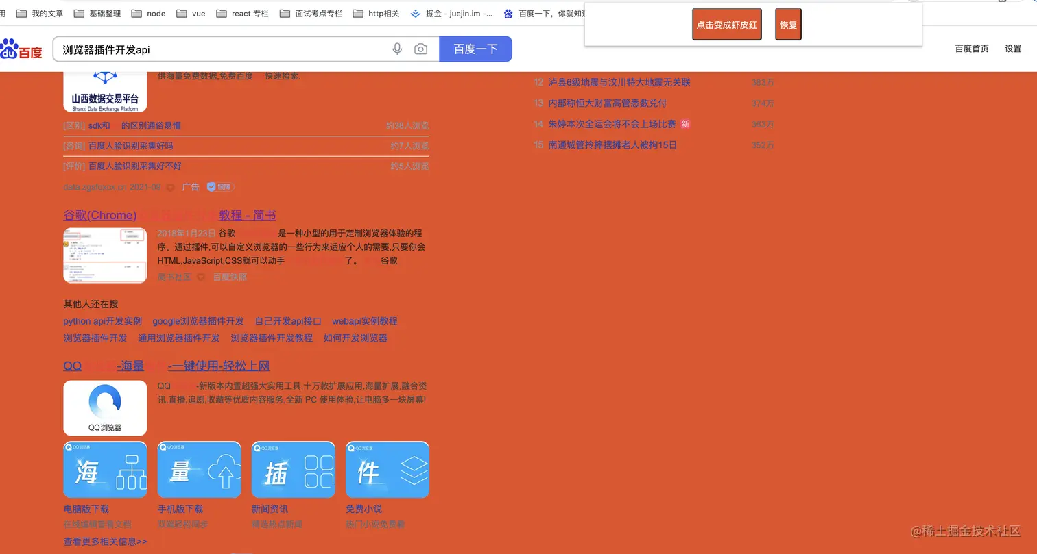Viewport: 1037px width, 554px height.
Task: Open hot topic 朱婷本次全运会将不会上场比赛
Action: [x=612, y=124]
